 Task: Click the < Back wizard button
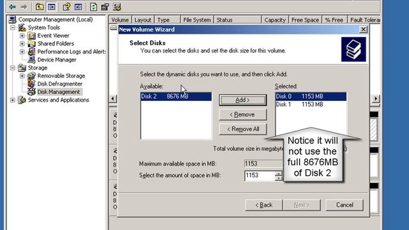tap(264, 205)
